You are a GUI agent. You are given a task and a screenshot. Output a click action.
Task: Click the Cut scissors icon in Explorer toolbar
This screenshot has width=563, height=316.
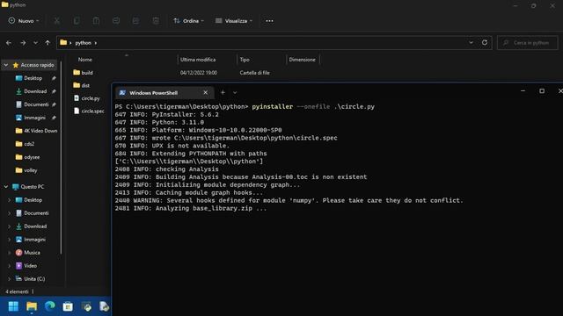click(56, 21)
